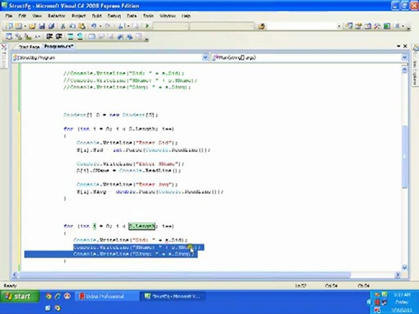Open the Refactor menu
Image resolution: width=419 pixels, height=314 pixels.
point(56,16)
